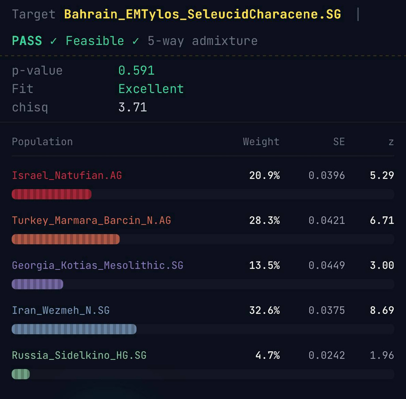This screenshot has width=406, height=399.
Task: Click z value 3.00
Action: (382, 265)
